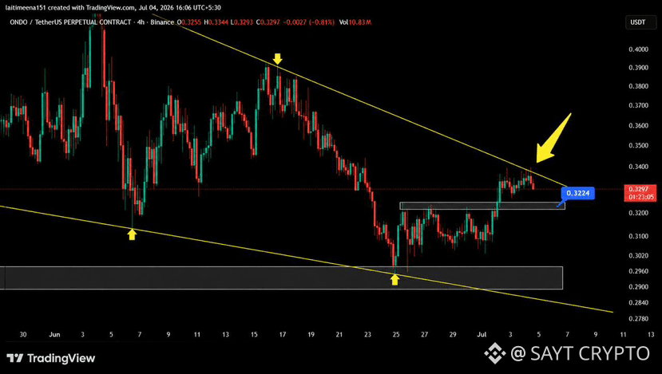Click the 0.3100 price axis label
Screen dimensions: 662x374
[x=638, y=236]
